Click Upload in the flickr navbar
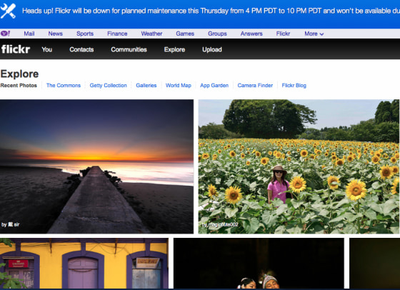400x290 pixels. (x=212, y=49)
